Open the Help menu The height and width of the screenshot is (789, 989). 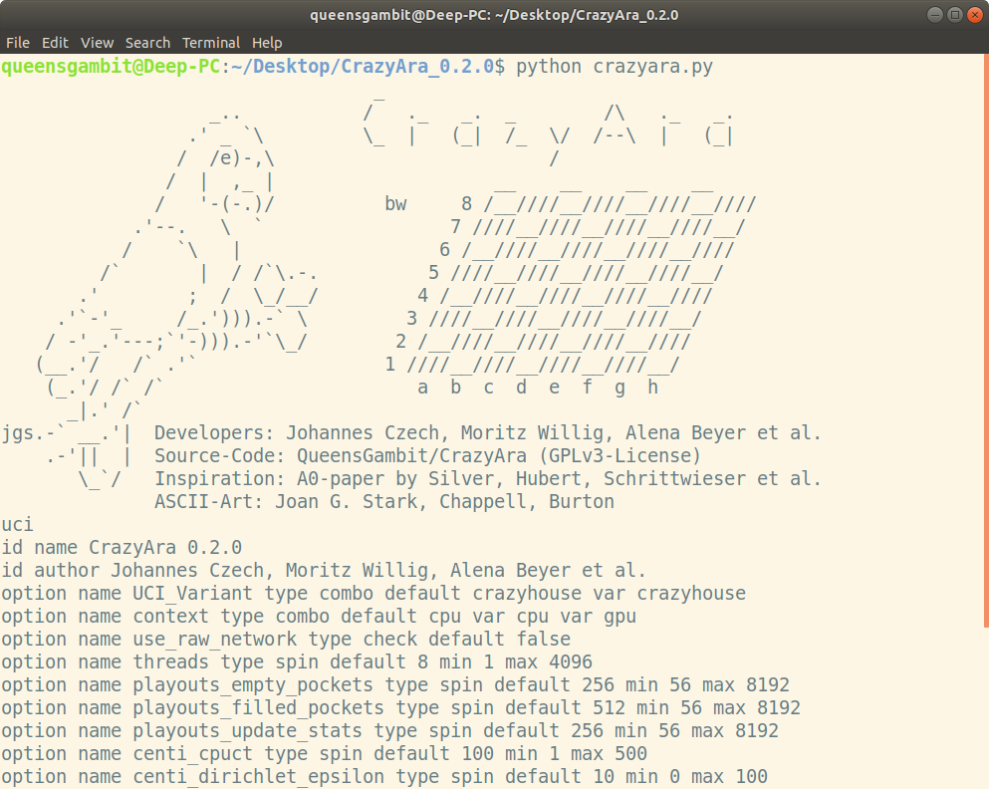click(266, 43)
